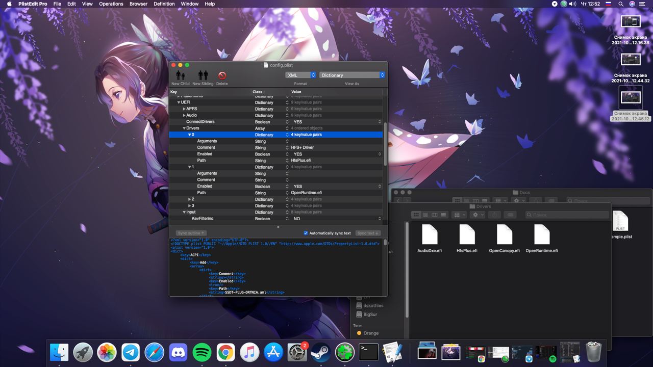Click the Sync outline button
Viewport: 653px width, 367px height.
point(191,233)
